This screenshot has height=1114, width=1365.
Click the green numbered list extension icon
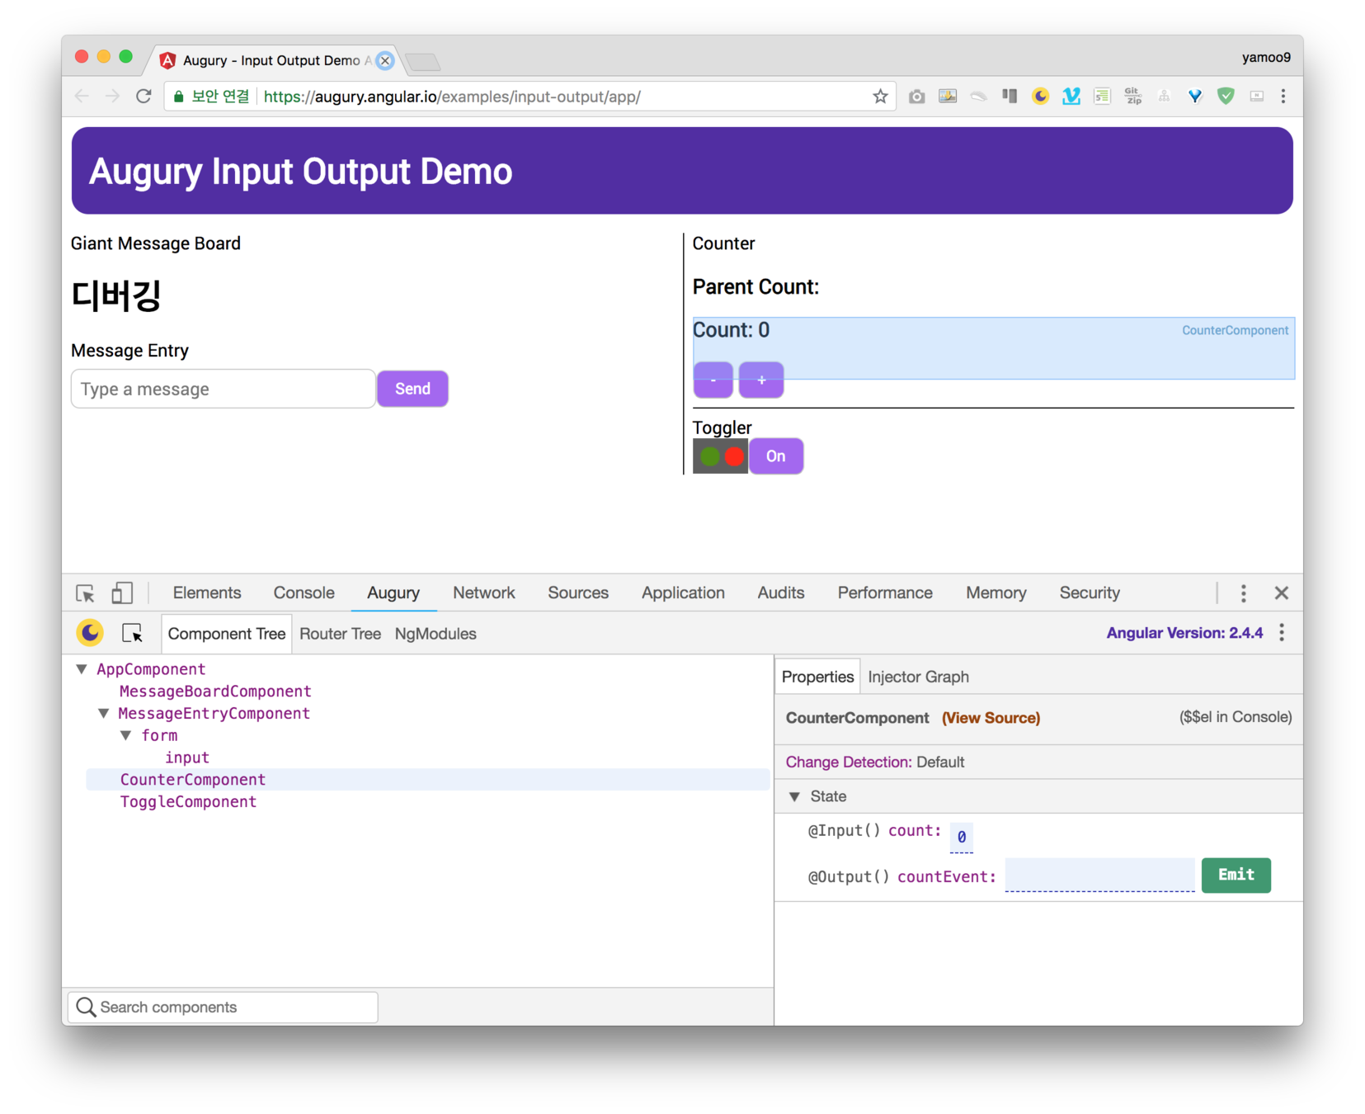pyautogui.click(x=1102, y=97)
